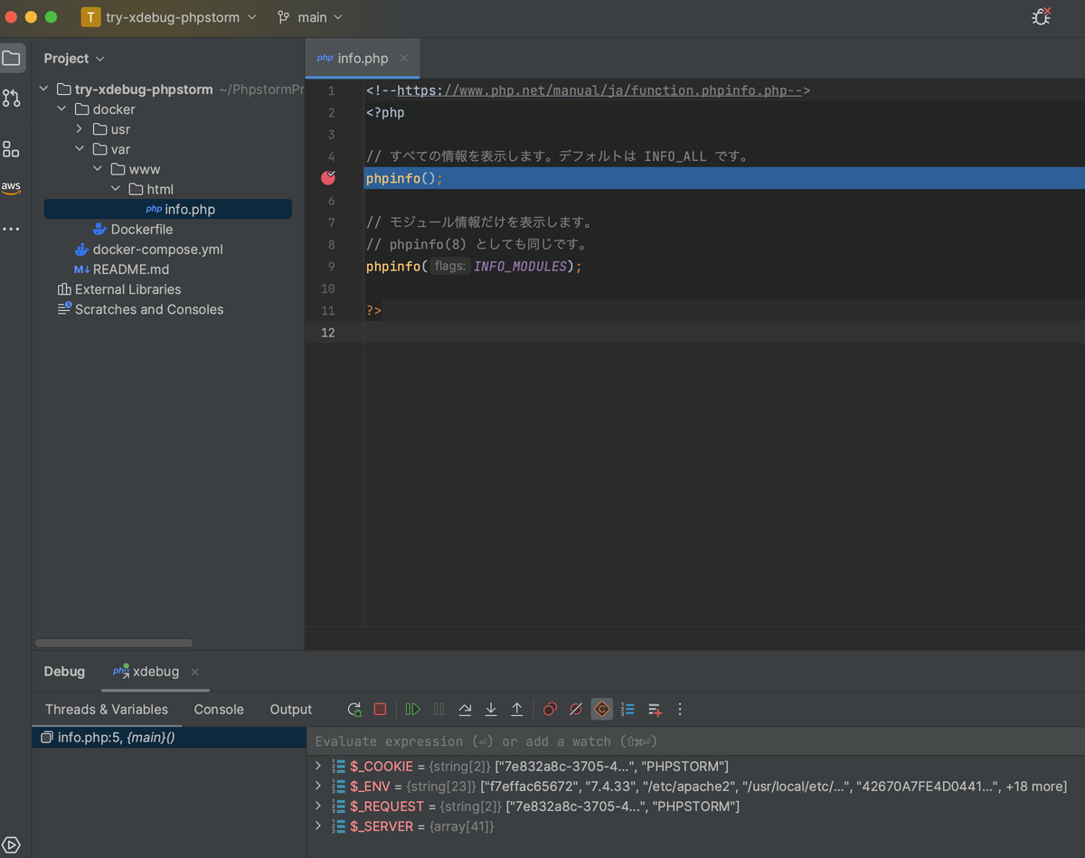Click the Step Out icon
Screen dimensions: 1085x858
tap(517, 710)
